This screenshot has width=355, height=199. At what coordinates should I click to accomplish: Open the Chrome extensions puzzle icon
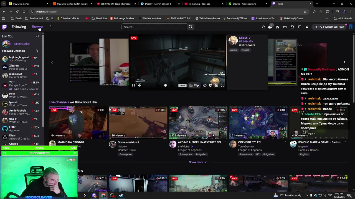click(x=328, y=12)
